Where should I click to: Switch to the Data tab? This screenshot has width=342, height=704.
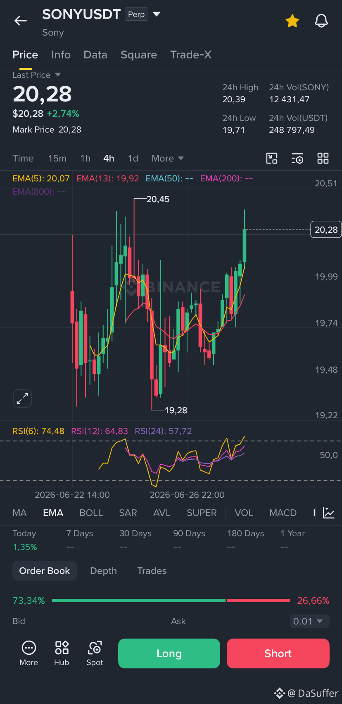point(95,55)
